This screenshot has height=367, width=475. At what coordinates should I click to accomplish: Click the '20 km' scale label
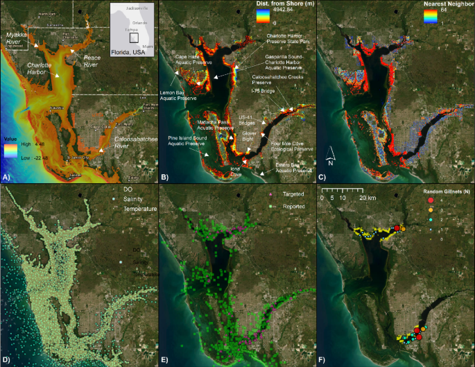click(x=368, y=198)
